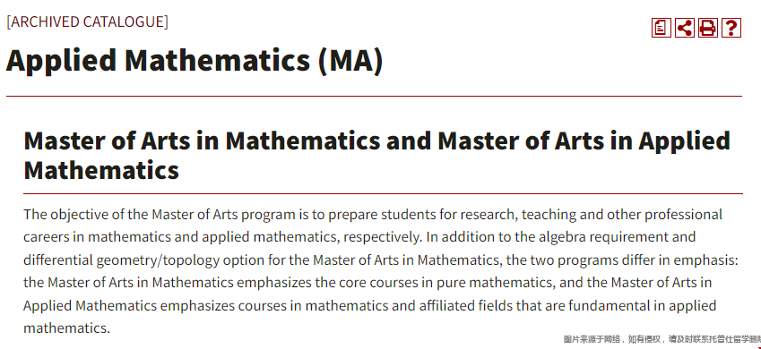The image size is (761, 349).
Task: Open the degree planner document icon
Action: 661,28
